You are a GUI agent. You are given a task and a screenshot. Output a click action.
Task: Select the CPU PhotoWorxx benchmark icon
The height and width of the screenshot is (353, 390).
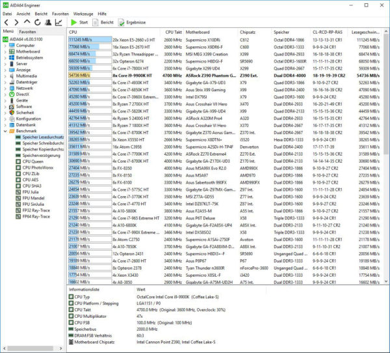pos(18,168)
